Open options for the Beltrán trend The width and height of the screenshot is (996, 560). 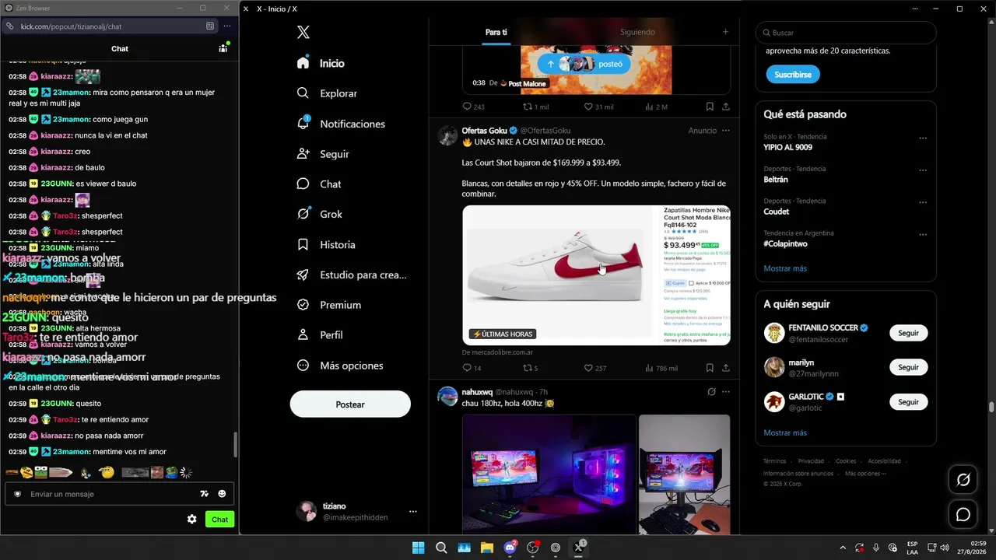[x=923, y=170]
